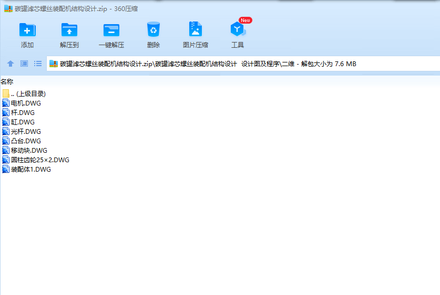Click the DWG icon beside 光杆.DWG
The image size is (440, 295).
click(x=6, y=131)
